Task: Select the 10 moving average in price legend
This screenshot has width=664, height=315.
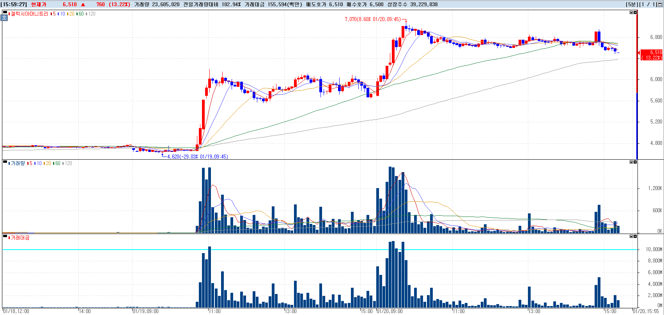Action: (62, 14)
